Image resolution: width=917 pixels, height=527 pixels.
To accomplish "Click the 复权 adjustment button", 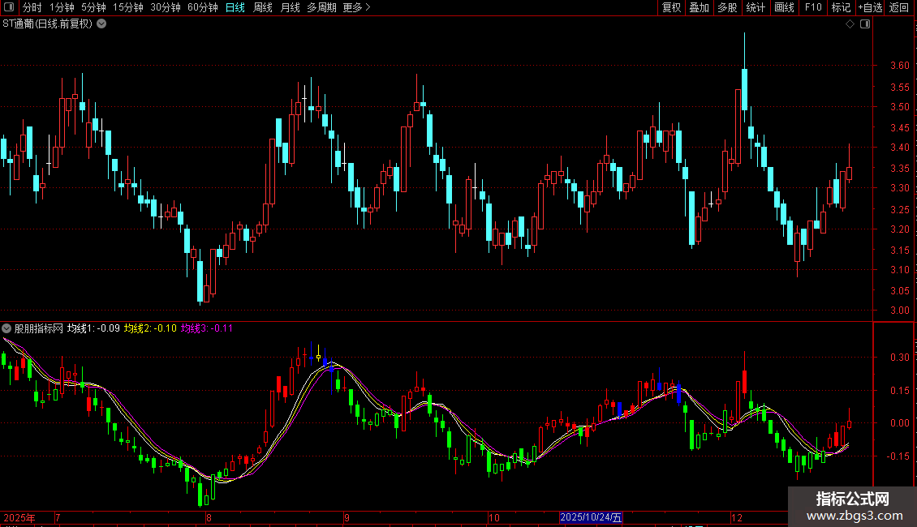I will (x=671, y=7).
